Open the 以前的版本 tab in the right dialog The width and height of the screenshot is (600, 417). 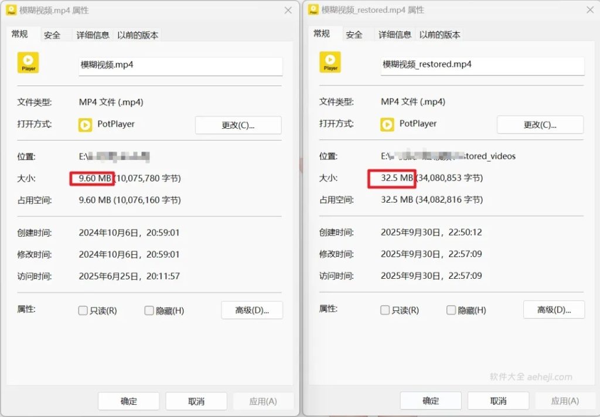click(440, 35)
